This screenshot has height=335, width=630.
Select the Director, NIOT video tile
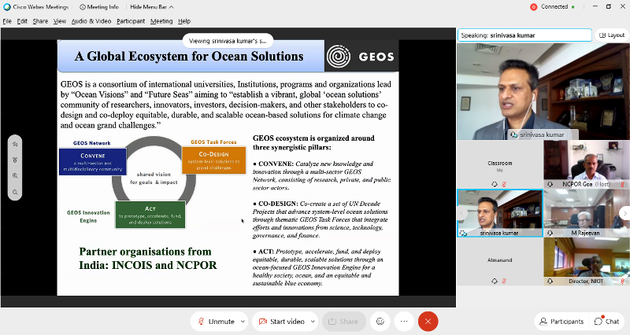(x=587, y=262)
